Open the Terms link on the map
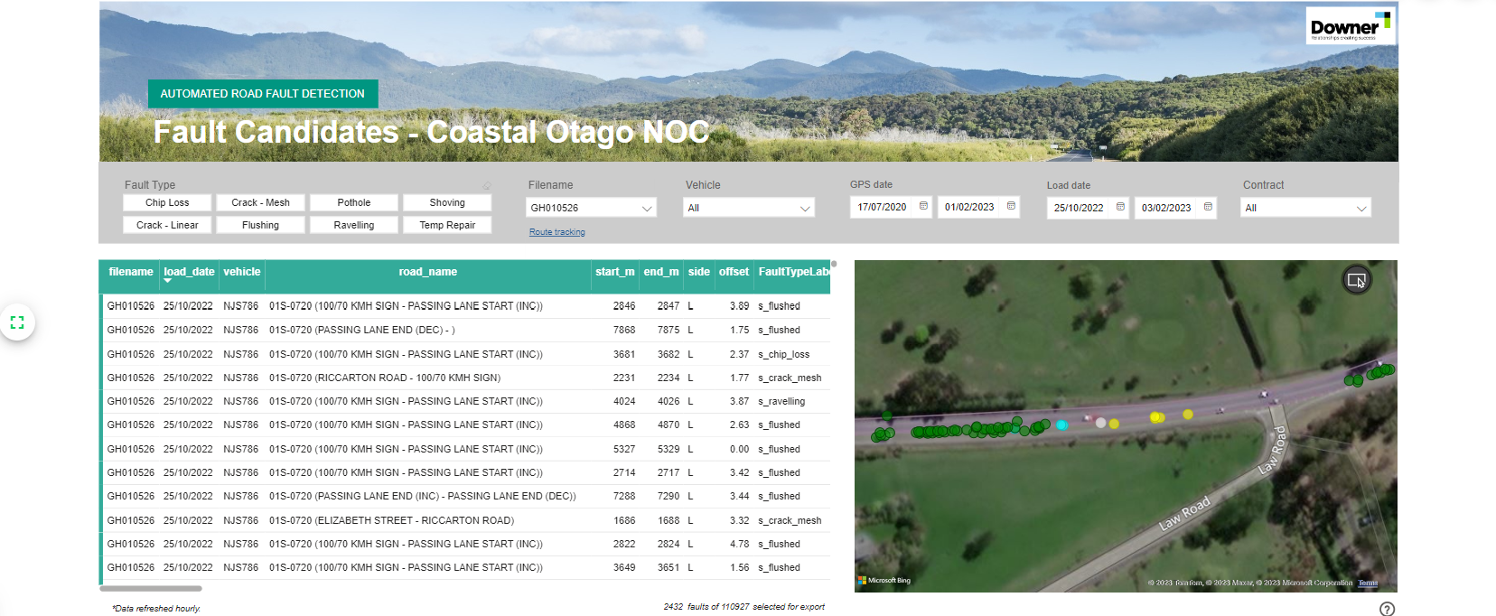Viewport: 1496px width, 616px height. (1368, 583)
